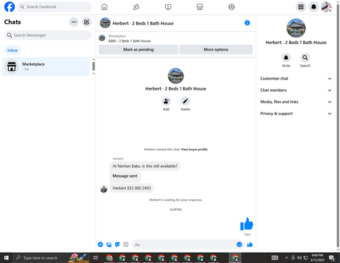Click the Search Messenger field

[x=48, y=35]
